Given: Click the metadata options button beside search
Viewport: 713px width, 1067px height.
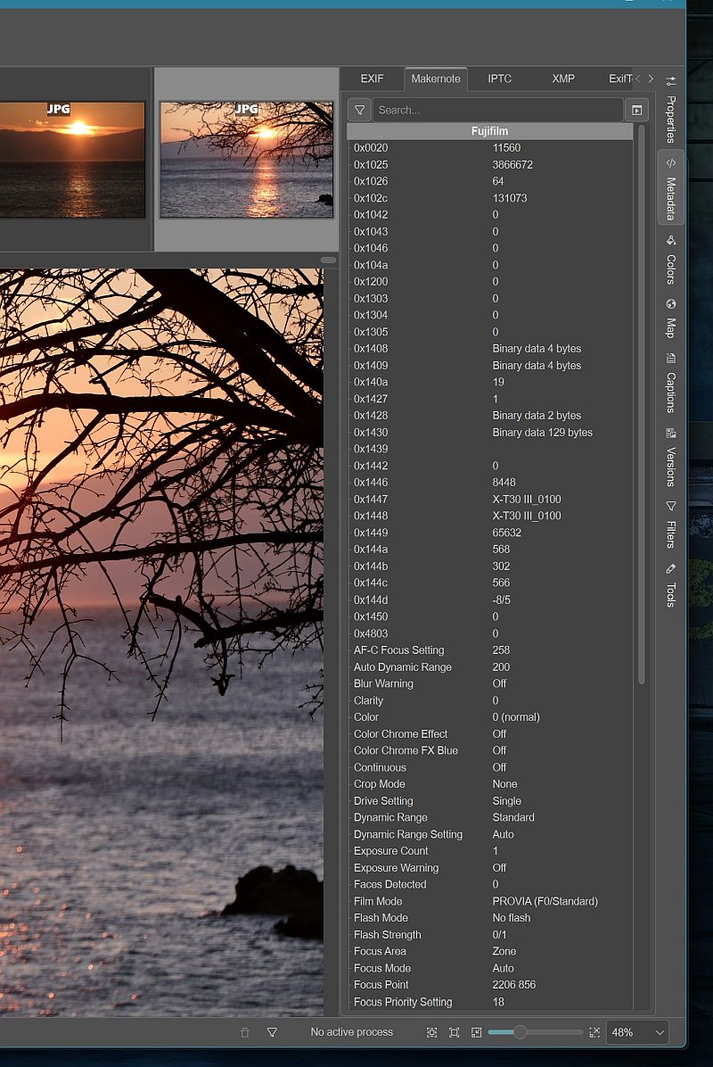Looking at the screenshot, I should coord(636,110).
